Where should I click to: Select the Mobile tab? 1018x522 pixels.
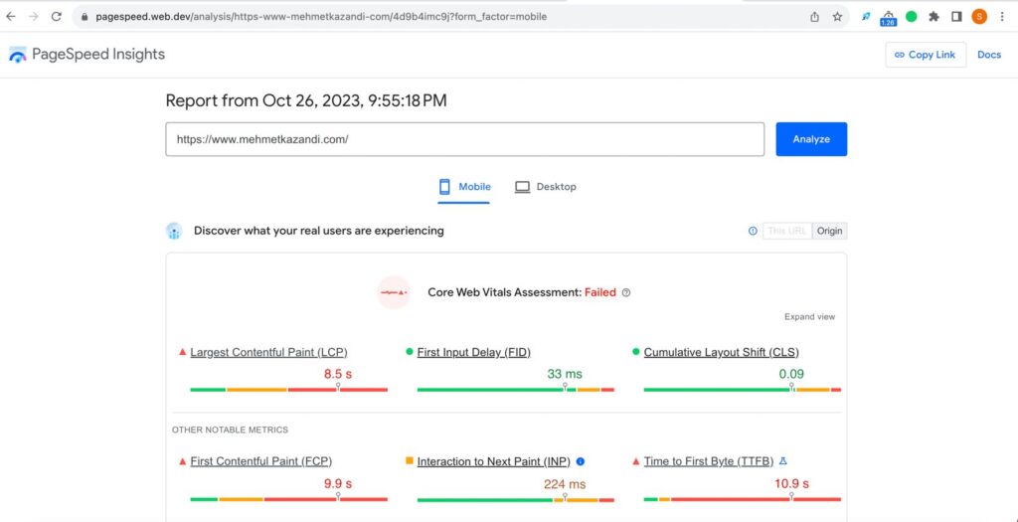463,187
